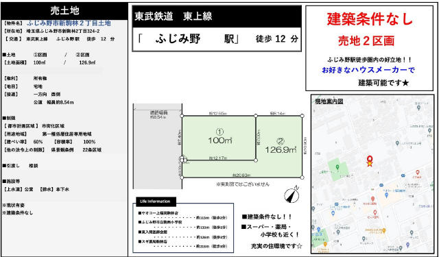Click the green park pin on map
The height and width of the screenshot is (257, 439).
pyautogui.click(x=337, y=167)
